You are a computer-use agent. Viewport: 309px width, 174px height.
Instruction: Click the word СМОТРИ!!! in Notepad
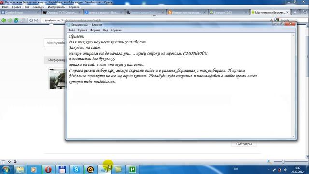pyautogui.click(x=195, y=54)
